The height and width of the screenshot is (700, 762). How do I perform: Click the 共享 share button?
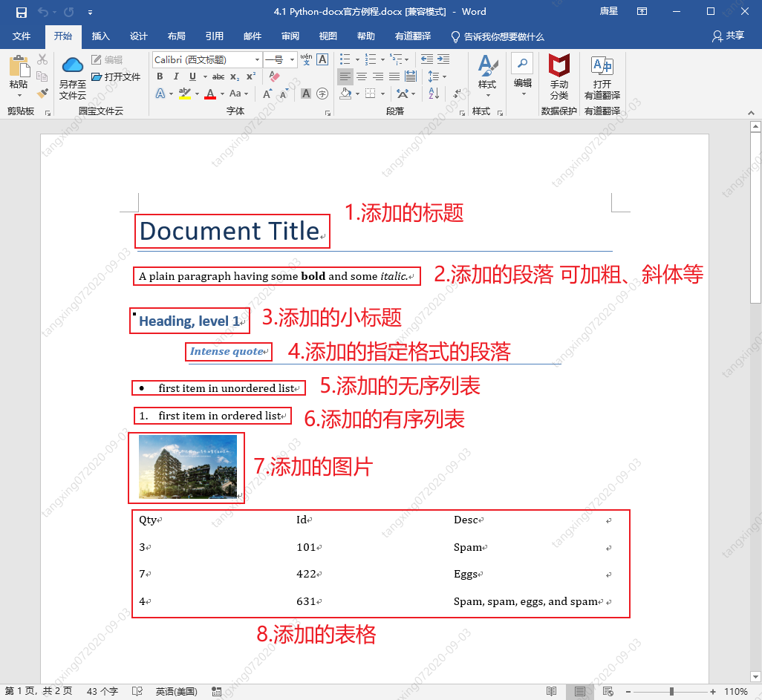click(729, 36)
